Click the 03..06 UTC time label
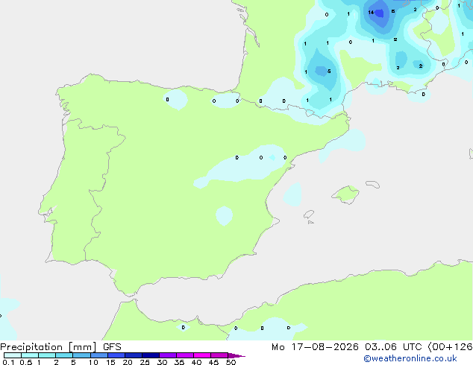Viewport: 473px width, 365px height. point(393,347)
